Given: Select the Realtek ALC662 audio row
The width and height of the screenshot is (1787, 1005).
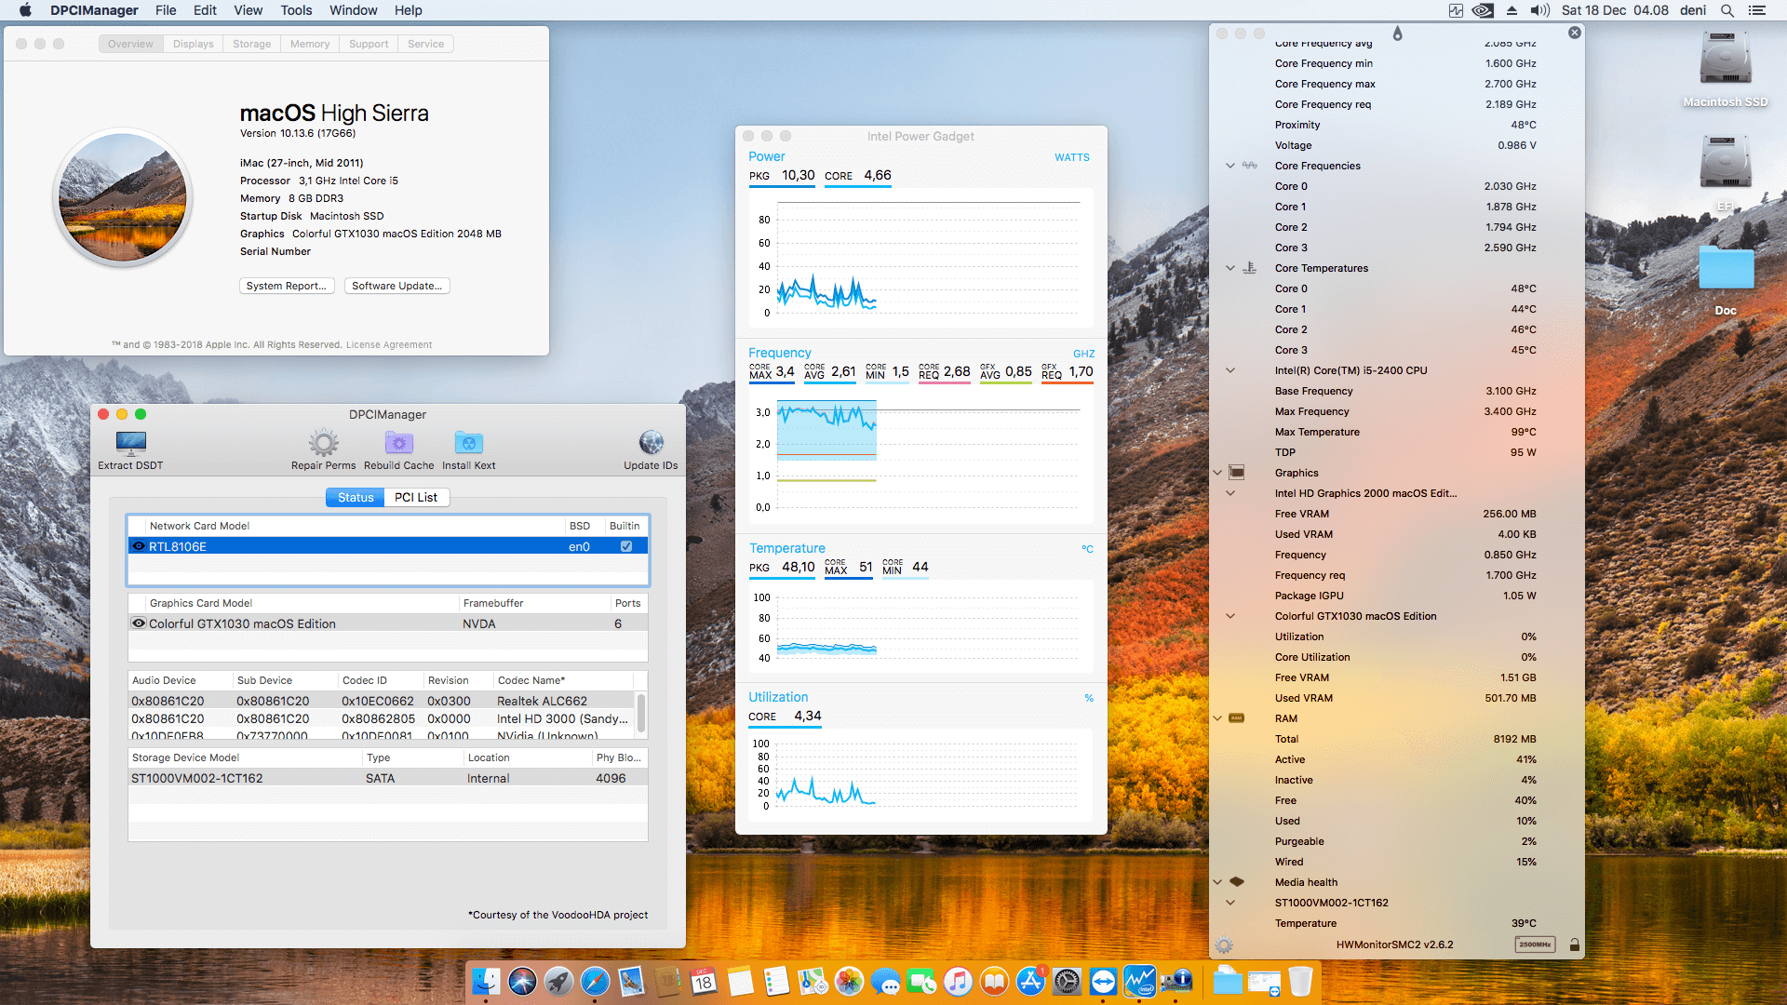Looking at the screenshot, I should pyautogui.click(x=383, y=701).
